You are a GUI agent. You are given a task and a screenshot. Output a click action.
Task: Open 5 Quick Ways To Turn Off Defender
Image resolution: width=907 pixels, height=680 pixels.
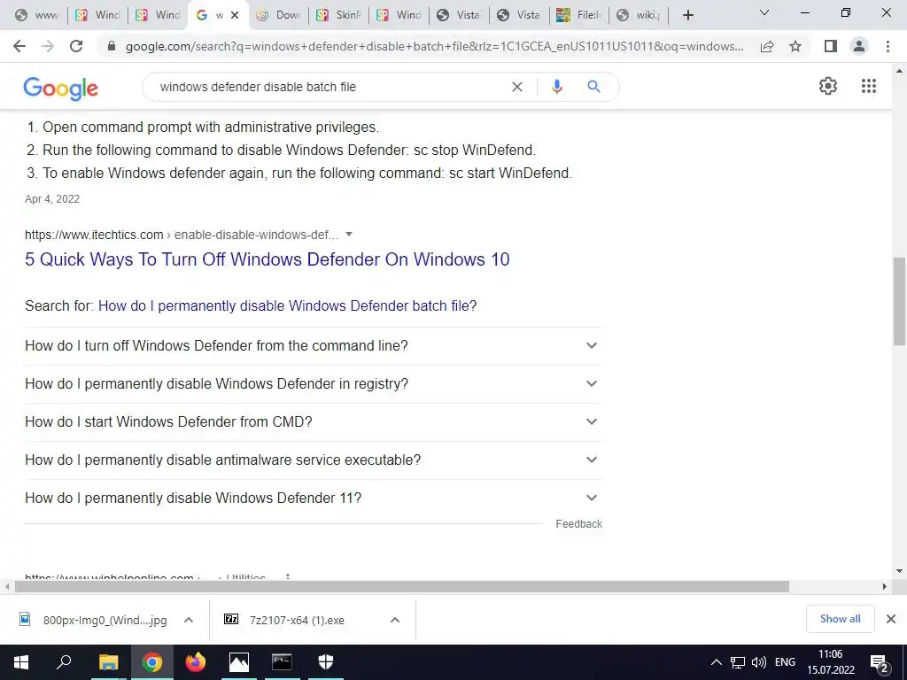click(267, 259)
